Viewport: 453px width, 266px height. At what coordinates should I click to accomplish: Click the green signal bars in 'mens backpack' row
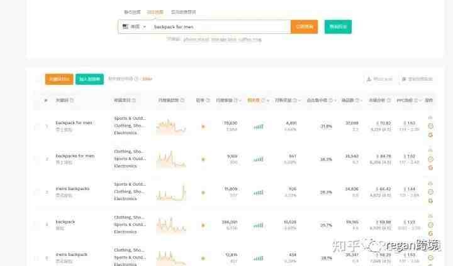259,258
